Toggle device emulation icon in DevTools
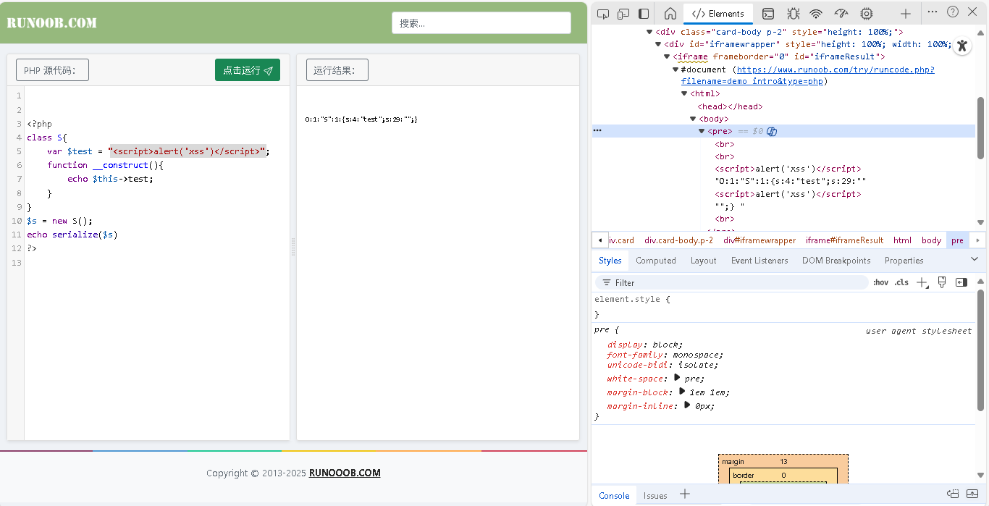This screenshot has width=989, height=506. tap(623, 13)
